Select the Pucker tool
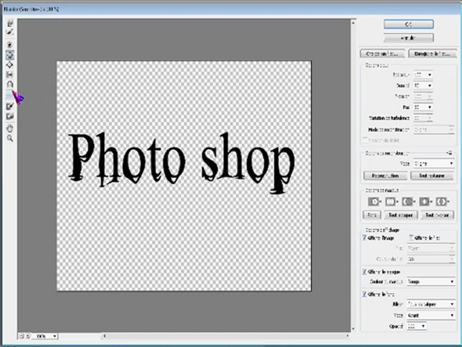This screenshot has height=347, width=462. coord(10,54)
